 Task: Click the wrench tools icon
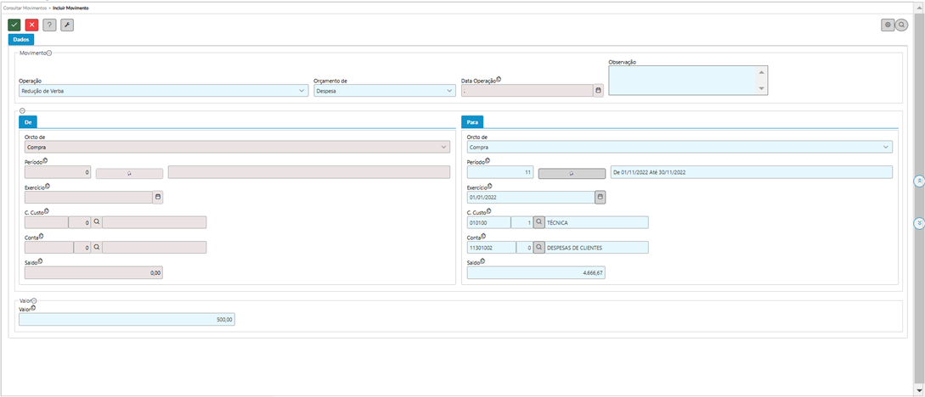[x=67, y=25]
